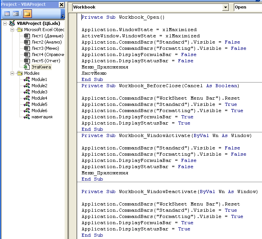Select the VBAProject (ЦБ.xls) project icon

click(12, 23)
